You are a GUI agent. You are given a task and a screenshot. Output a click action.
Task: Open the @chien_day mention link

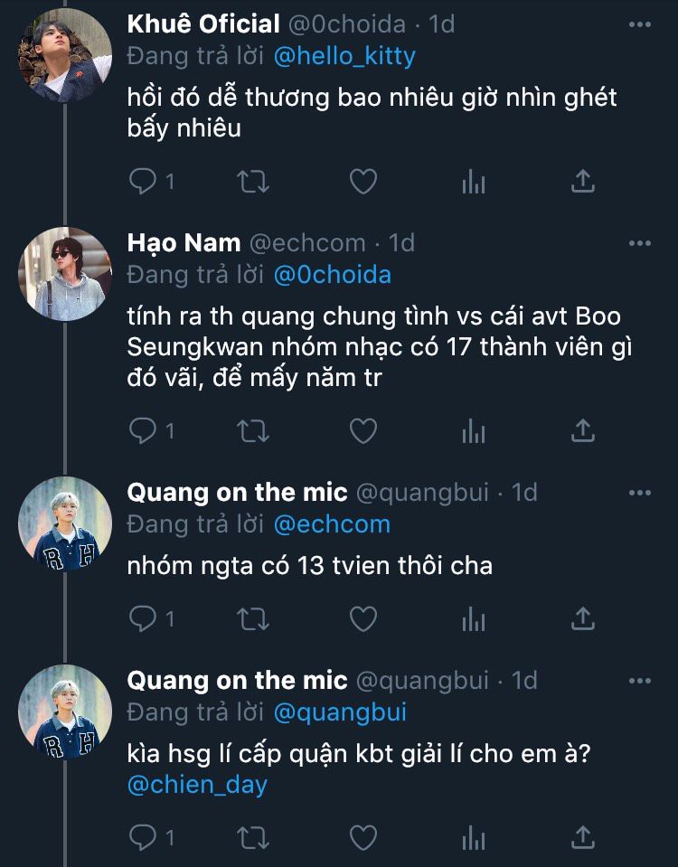coord(197,784)
